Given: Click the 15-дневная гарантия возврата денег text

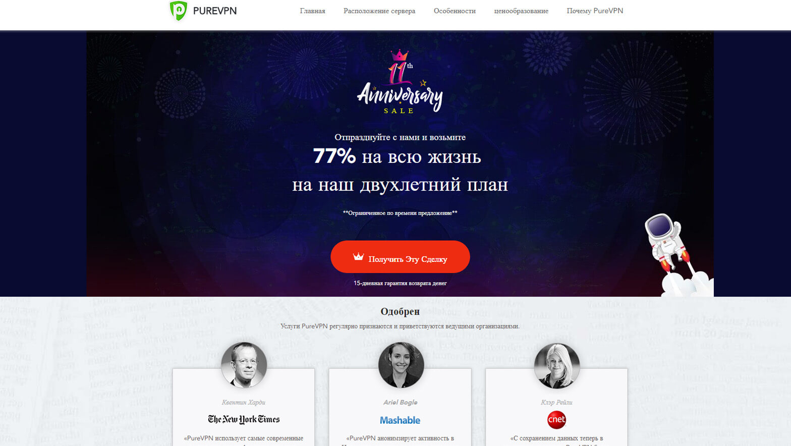Looking at the screenshot, I should [400, 283].
